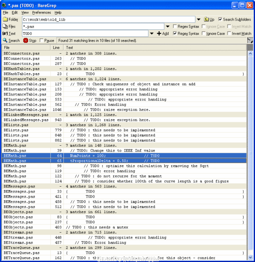Select BEMath.pas line 65 tProportionalDelta row
Image resolution: width=255 pixels, height=262 pixels.
point(124,161)
